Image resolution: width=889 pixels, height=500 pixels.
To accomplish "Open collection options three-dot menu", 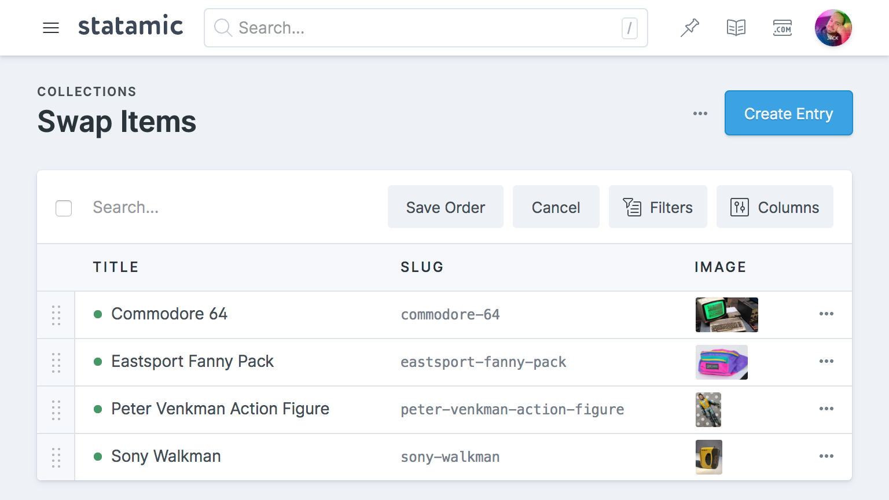I will 700,113.
